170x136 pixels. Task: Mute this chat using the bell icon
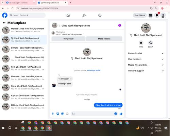pyautogui.click(x=141, y=43)
